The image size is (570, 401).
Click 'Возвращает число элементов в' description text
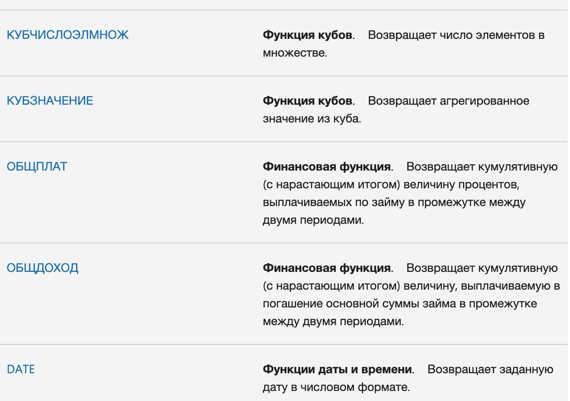456,35
